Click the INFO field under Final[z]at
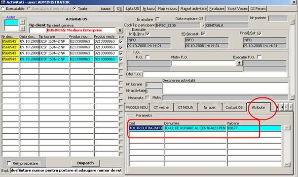This screenshot has height=177, width=298. [x=264, y=40]
